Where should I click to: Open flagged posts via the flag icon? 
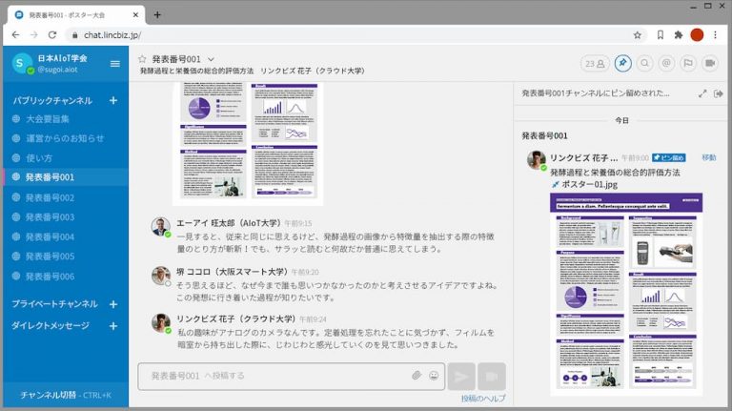tap(689, 64)
